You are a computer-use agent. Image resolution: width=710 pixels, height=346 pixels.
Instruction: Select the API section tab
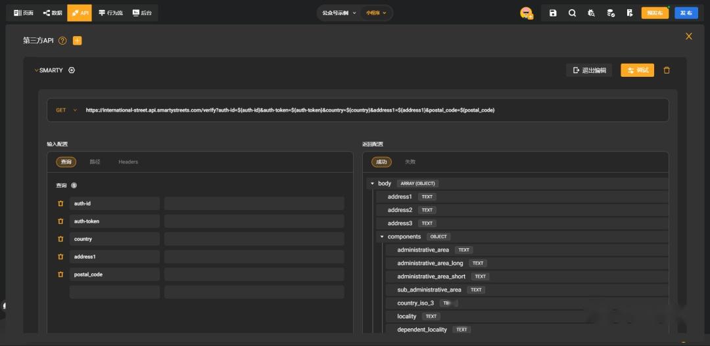tap(80, 13)
